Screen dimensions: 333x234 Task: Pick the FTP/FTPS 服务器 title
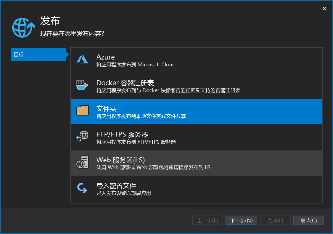[122, 134]
